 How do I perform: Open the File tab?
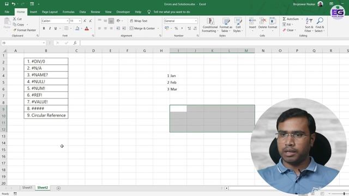point(7,12)
